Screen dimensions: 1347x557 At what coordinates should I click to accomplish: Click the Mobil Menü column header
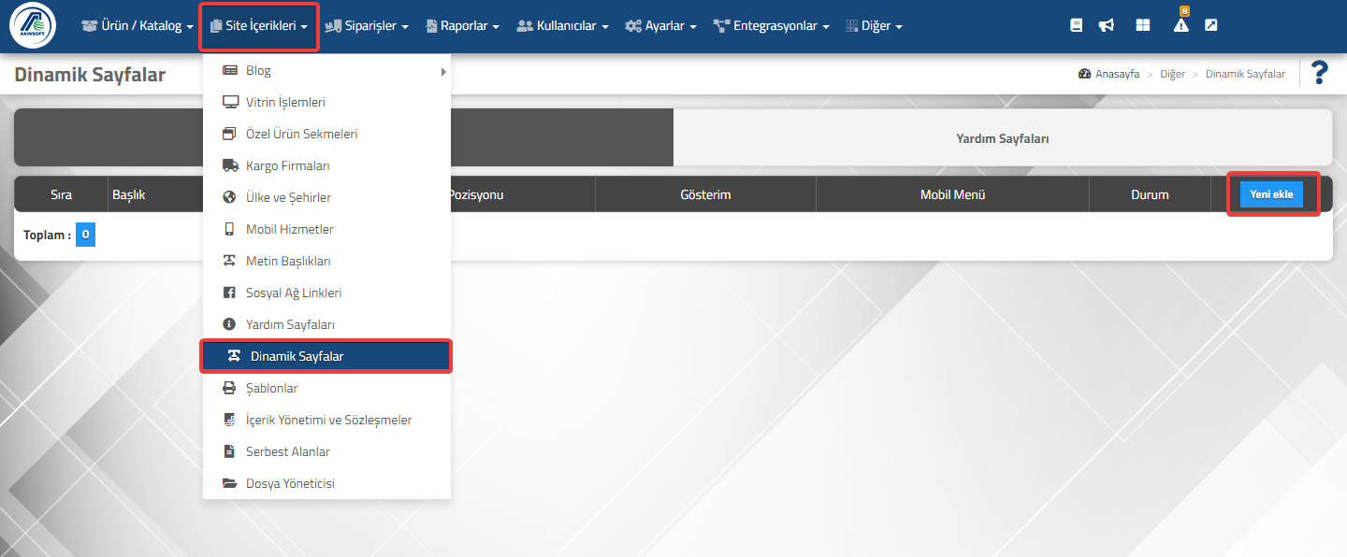(x=952, y=194)
